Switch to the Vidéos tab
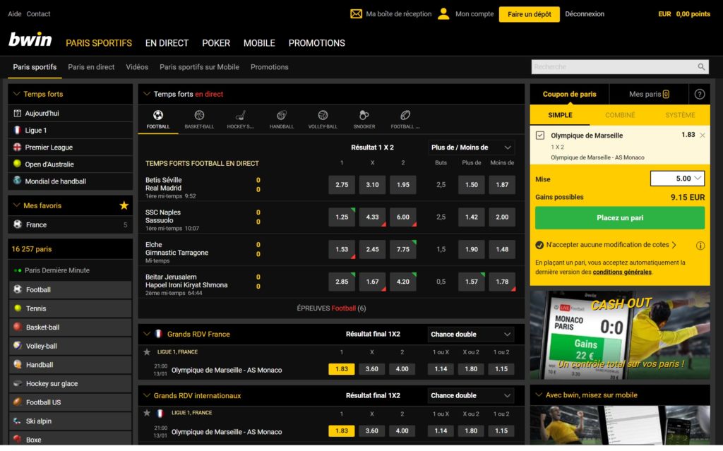 tap(137, 67)
